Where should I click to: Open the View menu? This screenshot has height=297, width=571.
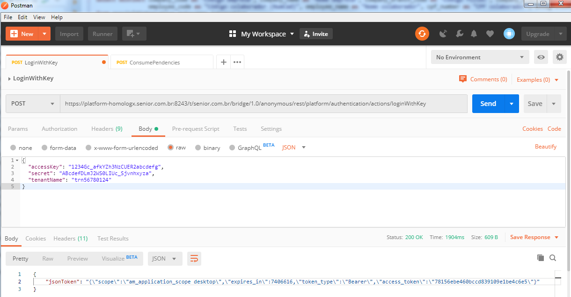39,17
